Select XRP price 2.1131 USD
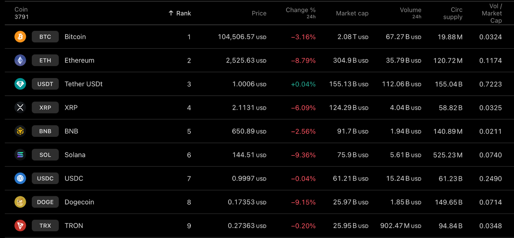 pyautogui.click(x=249, y=108)
